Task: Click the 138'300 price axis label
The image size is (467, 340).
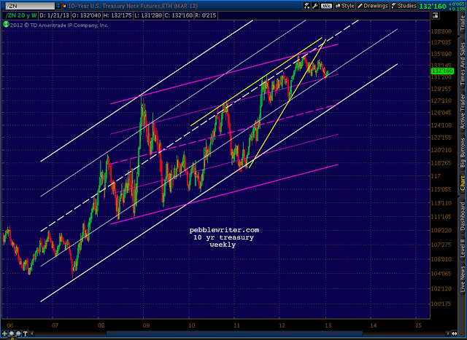Action: point(441,31)
